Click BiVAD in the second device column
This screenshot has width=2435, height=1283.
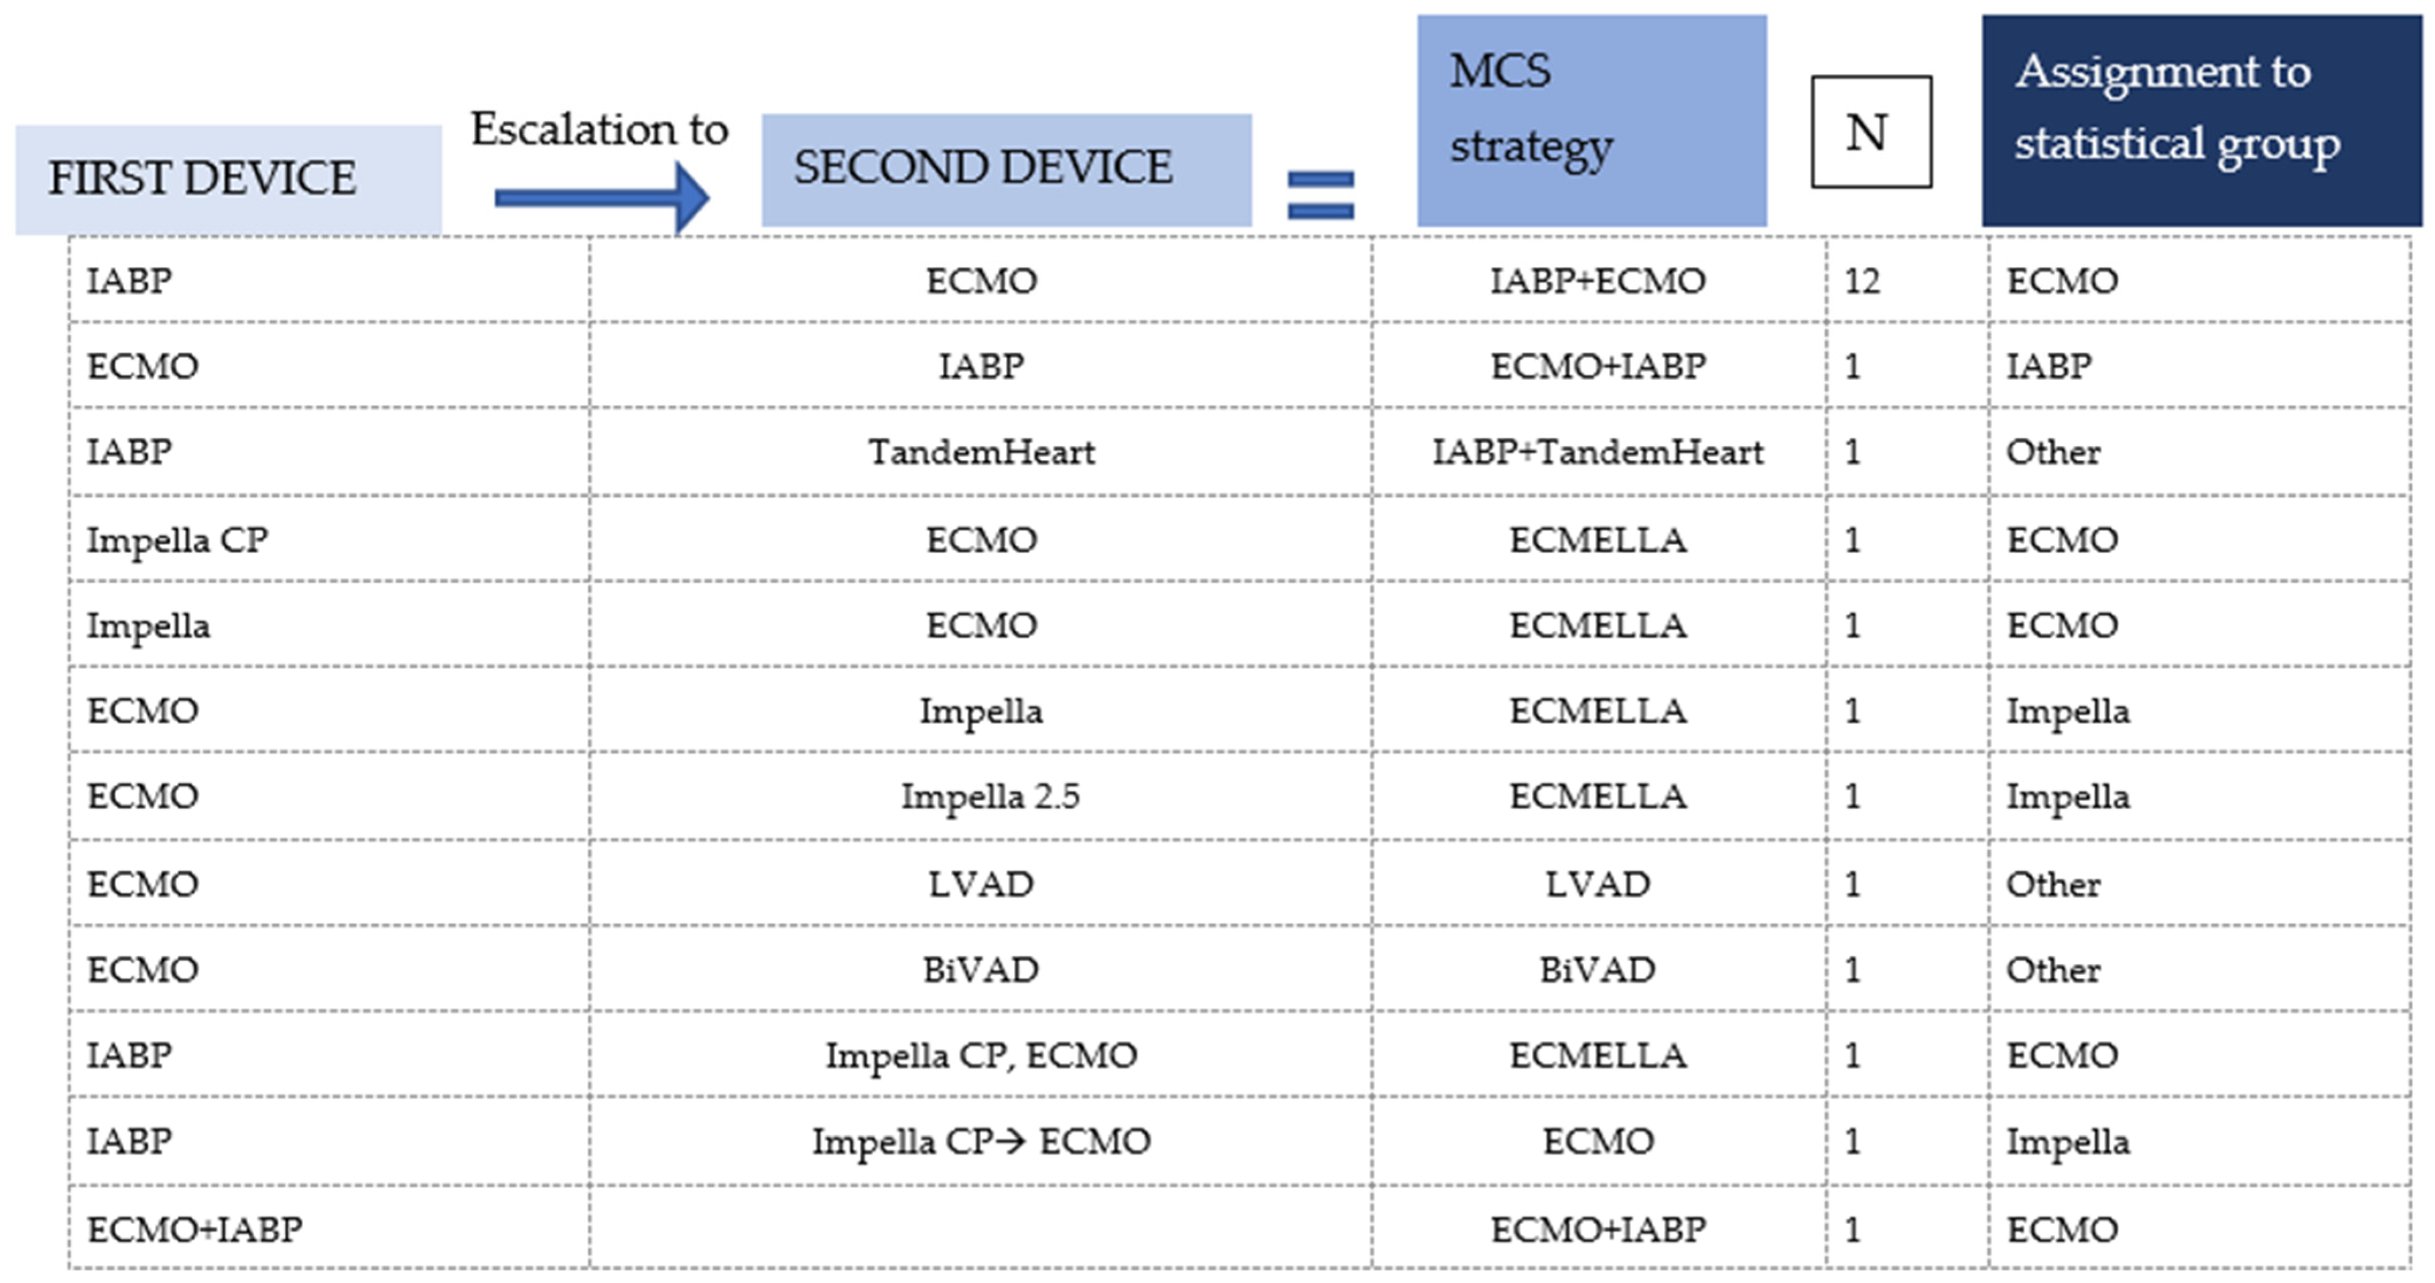pyautogui.click(x=981, y=969)
